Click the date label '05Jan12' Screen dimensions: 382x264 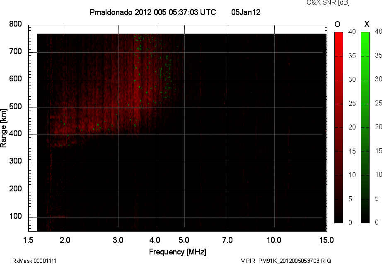click(246, 12)
